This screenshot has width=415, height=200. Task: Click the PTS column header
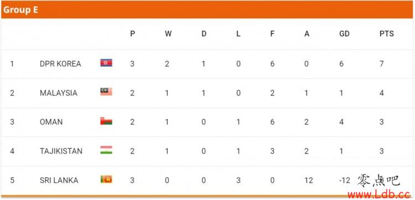(387, 34)
